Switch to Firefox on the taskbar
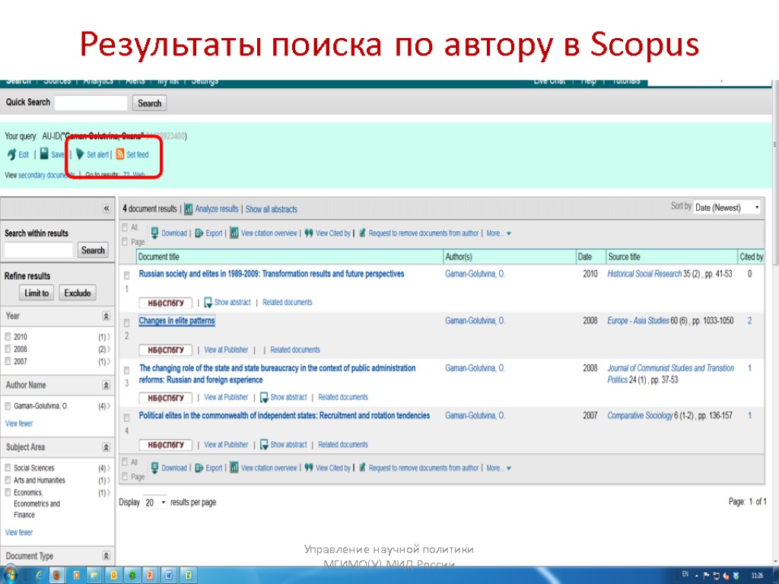779x584 pixels. [56, 575]
